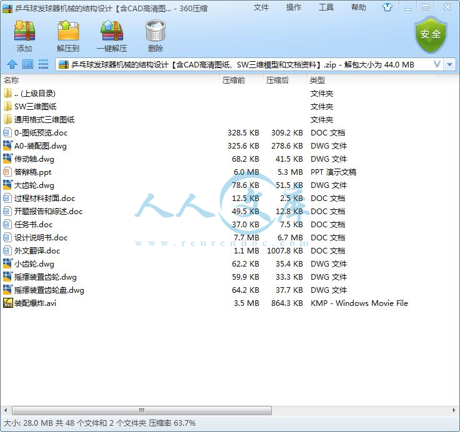Click the 328.5 KB size cell
460x432 pixels.
(x=244, y=133)
